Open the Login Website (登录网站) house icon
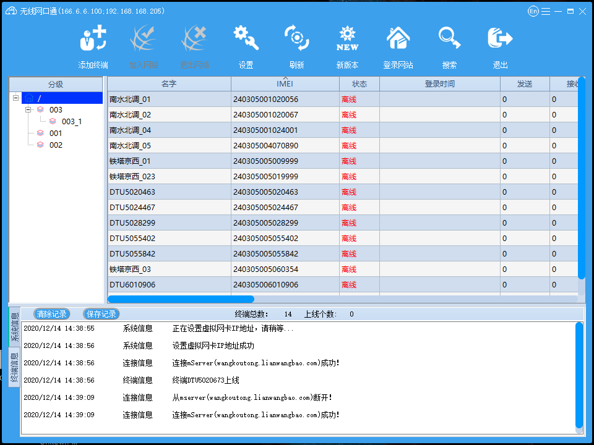The height and width of the screenshot is (445, 594). (x=398, y=38)
